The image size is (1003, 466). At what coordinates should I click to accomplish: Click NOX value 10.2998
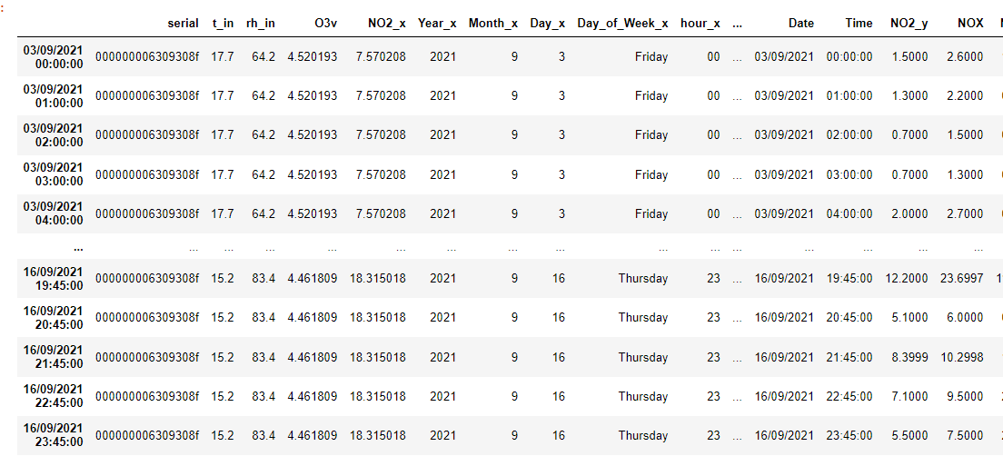tap(963, 357)
